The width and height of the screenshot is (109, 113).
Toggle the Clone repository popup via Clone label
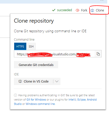100,10
